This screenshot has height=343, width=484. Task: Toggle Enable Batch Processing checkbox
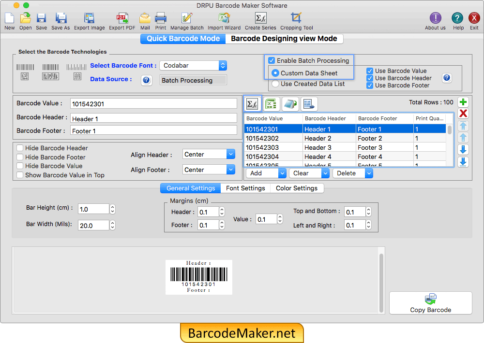272,60
